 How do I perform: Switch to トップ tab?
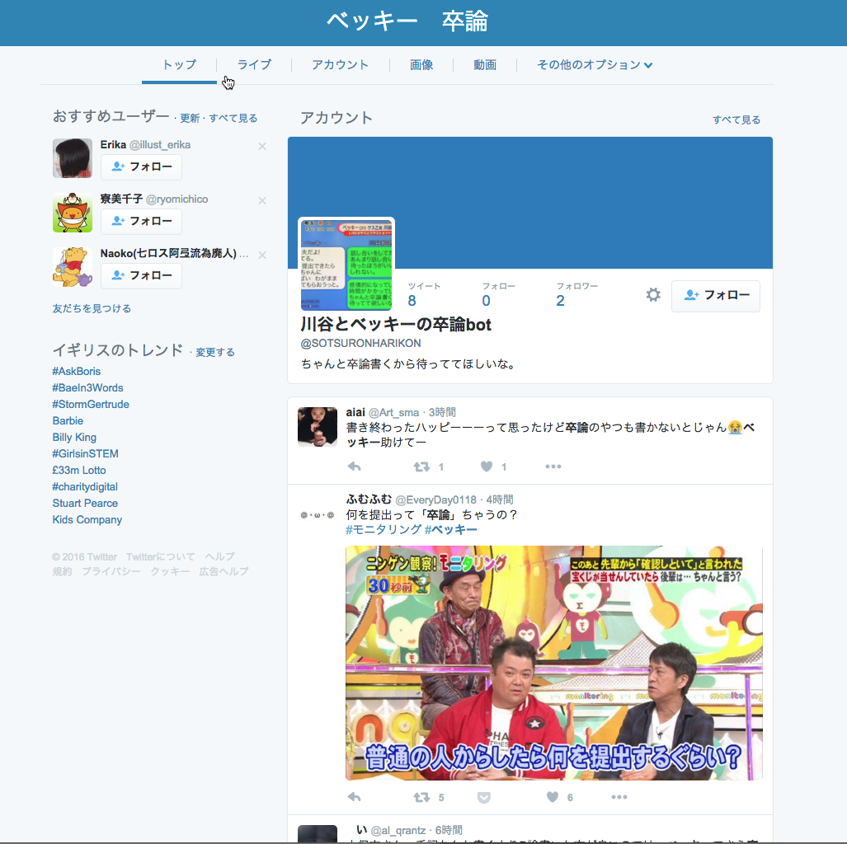tap(179, 65)
